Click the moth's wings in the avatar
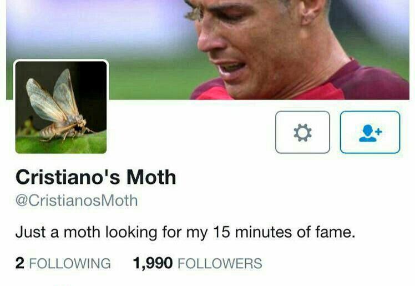Image resolution: width=415 pixels, height=286 pixels. tap(53, 97)
